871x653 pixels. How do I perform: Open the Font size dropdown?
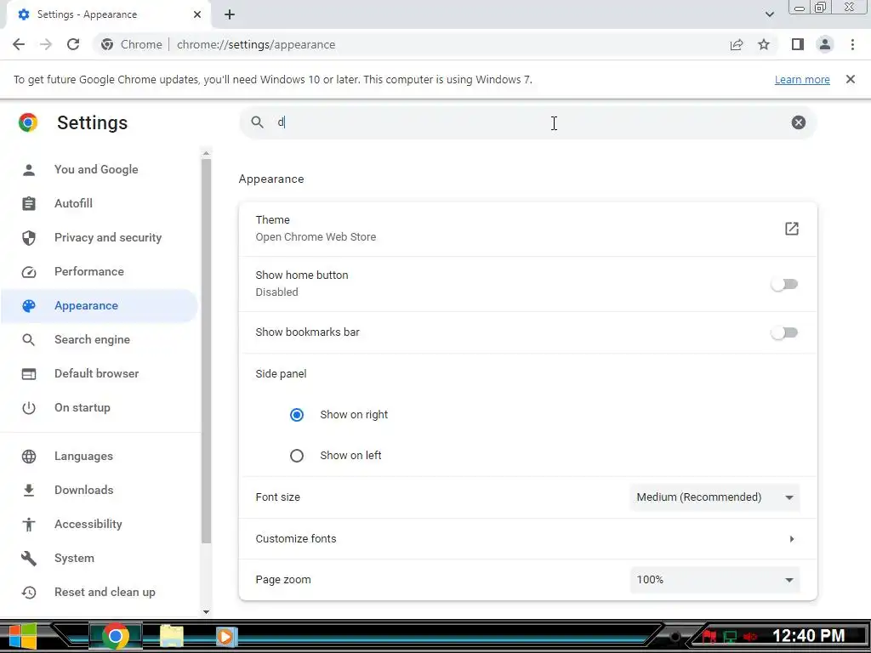point(714,497)
